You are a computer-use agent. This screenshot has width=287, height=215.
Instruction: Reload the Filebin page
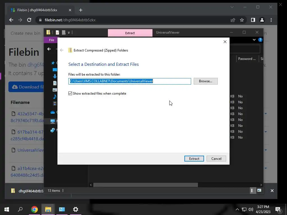pyautogui.click(x=29, y=20)
